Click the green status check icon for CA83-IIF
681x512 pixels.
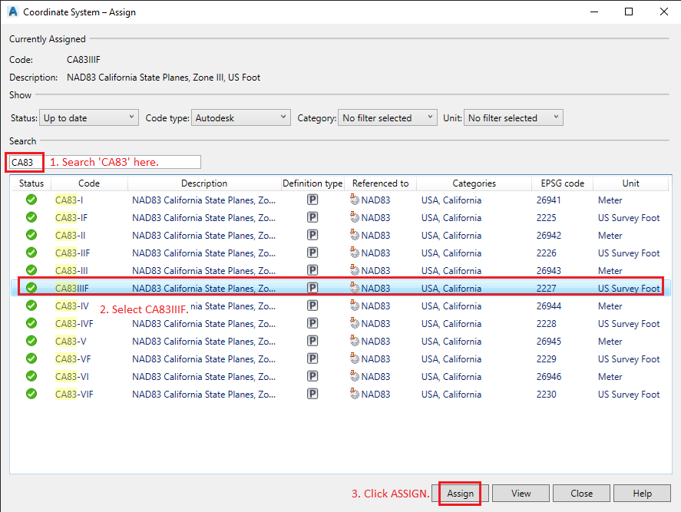[x=31, y=253]
